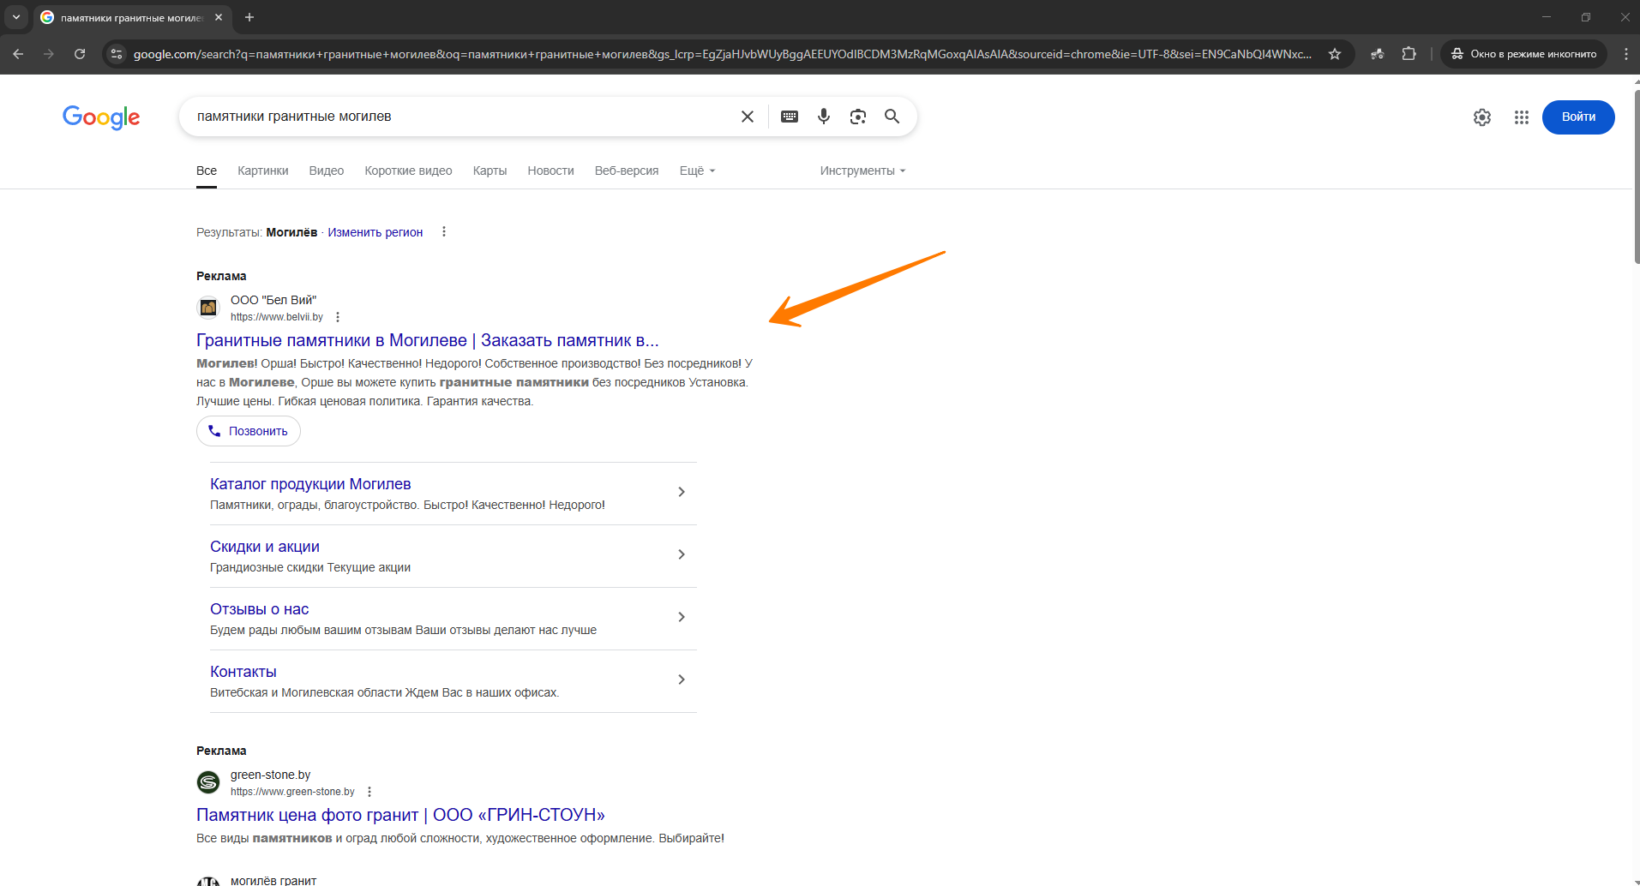Viewport: 1640px width, 886px height.
Task: Expand the Ещё dropdown
Action: pyautogui.click(x=697, y=171)
